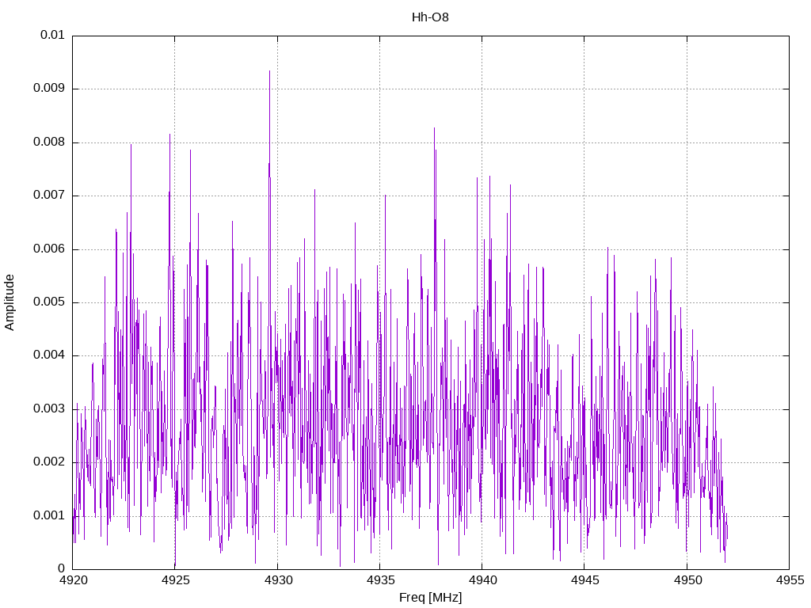This screenshot has height=608, width=811.
Task: Click the 4935 x-axis tick label
Action: 380,580
